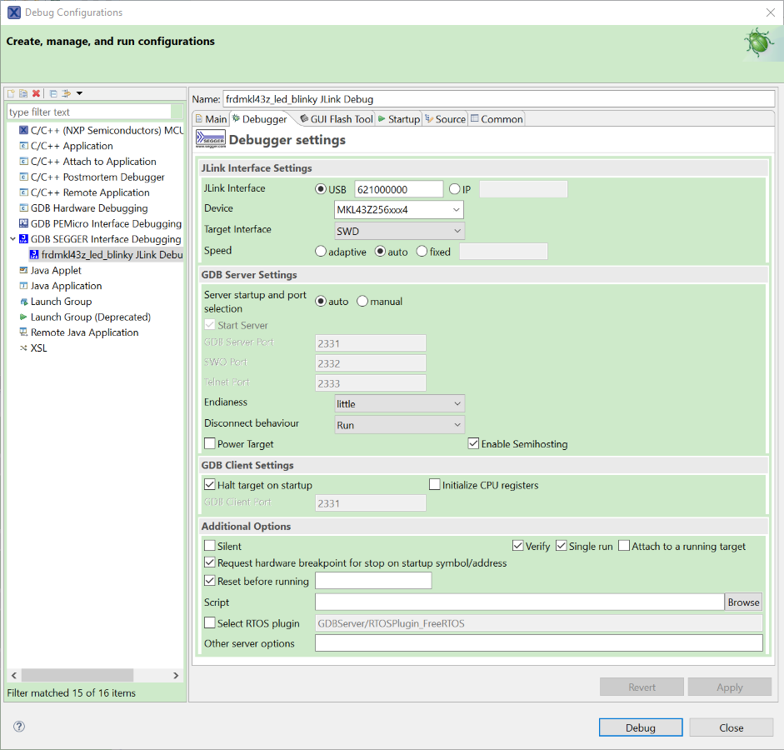This screenshot has height=750, width=784.
Task: Click the Other server options field
Action: 538,643
